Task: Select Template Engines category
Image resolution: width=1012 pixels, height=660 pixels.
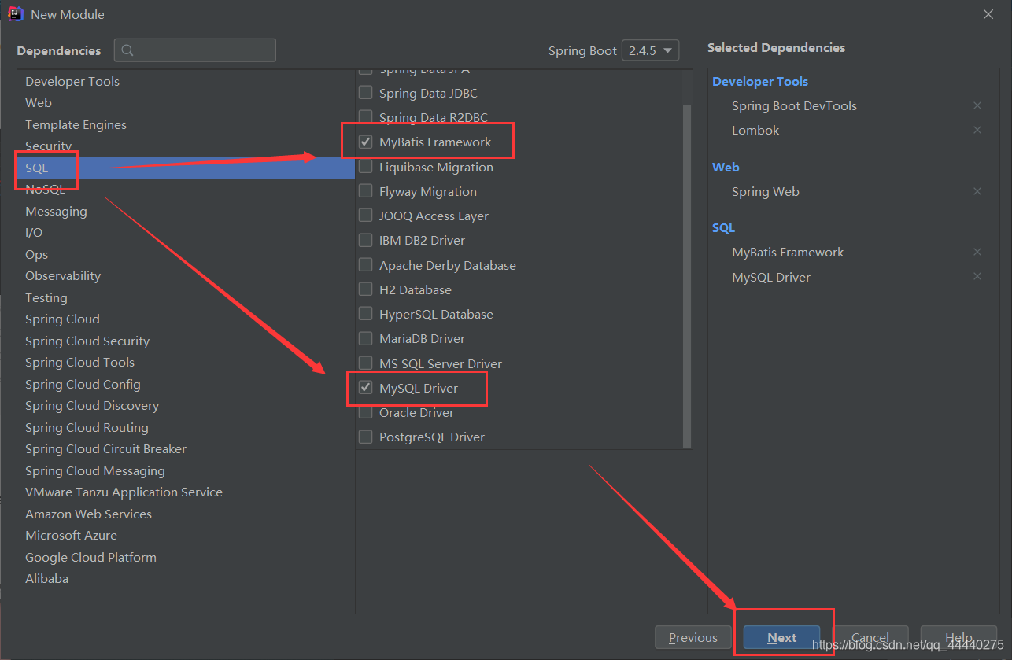Action: click(x=186, y=124)
